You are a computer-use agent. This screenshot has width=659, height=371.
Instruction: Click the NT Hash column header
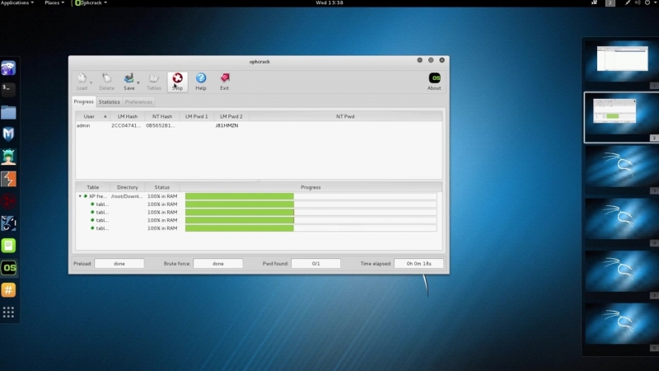click(x=161, y=116)
